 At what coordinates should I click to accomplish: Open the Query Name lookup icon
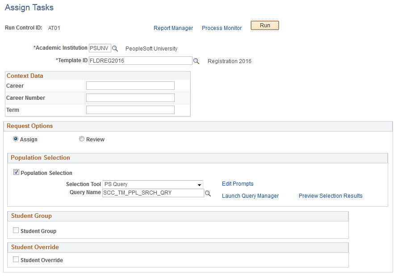[208, 193]
